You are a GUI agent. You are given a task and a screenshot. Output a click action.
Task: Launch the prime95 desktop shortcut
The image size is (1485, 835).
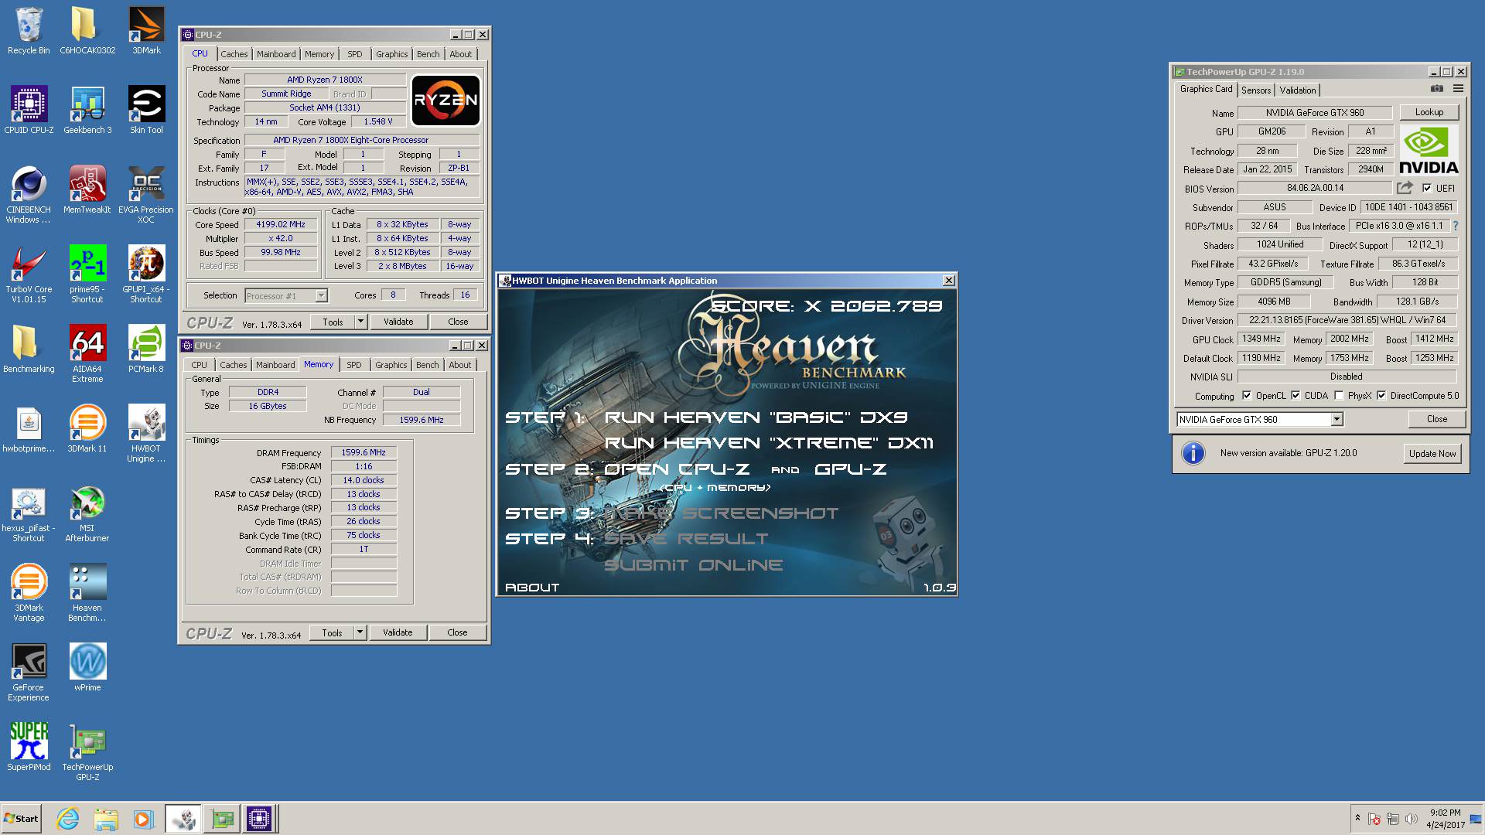coord(87,274)
